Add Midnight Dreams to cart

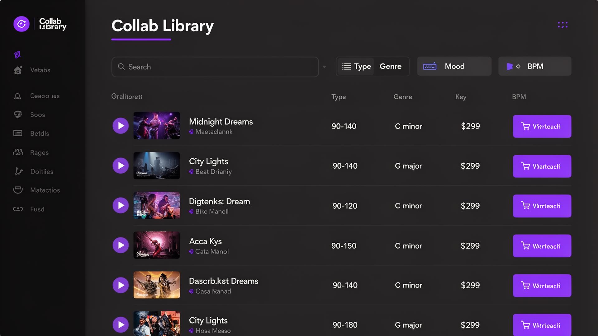coord(542,126)
